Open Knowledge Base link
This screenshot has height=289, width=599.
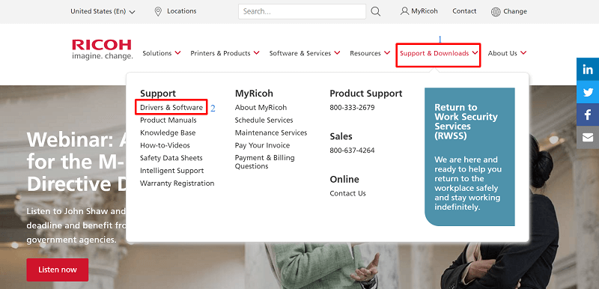(x=168, y=133)
